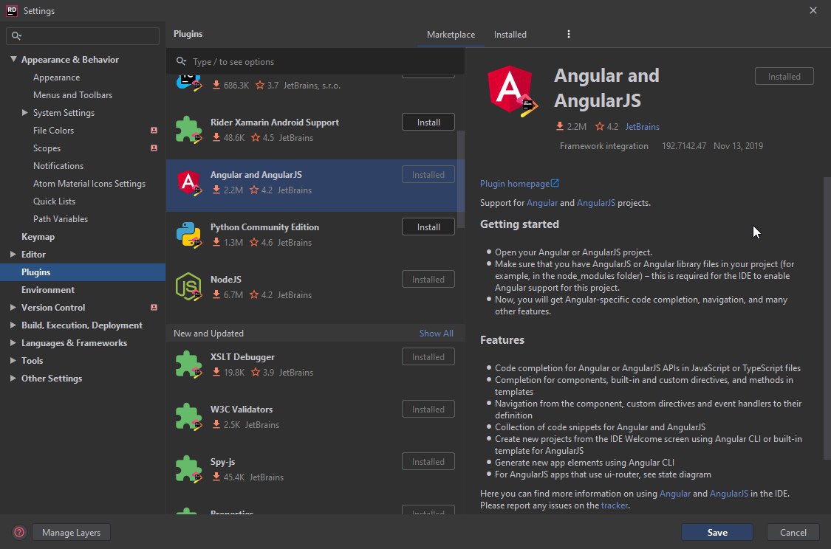
Task: Switch to the Marketplace tab
Action: [451, 35]
